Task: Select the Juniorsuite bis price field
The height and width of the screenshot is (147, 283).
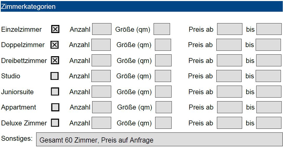Action: coord(269,92)
